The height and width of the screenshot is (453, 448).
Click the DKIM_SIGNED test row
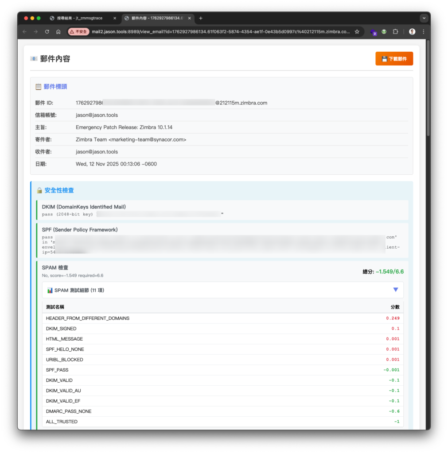(222, 329)
